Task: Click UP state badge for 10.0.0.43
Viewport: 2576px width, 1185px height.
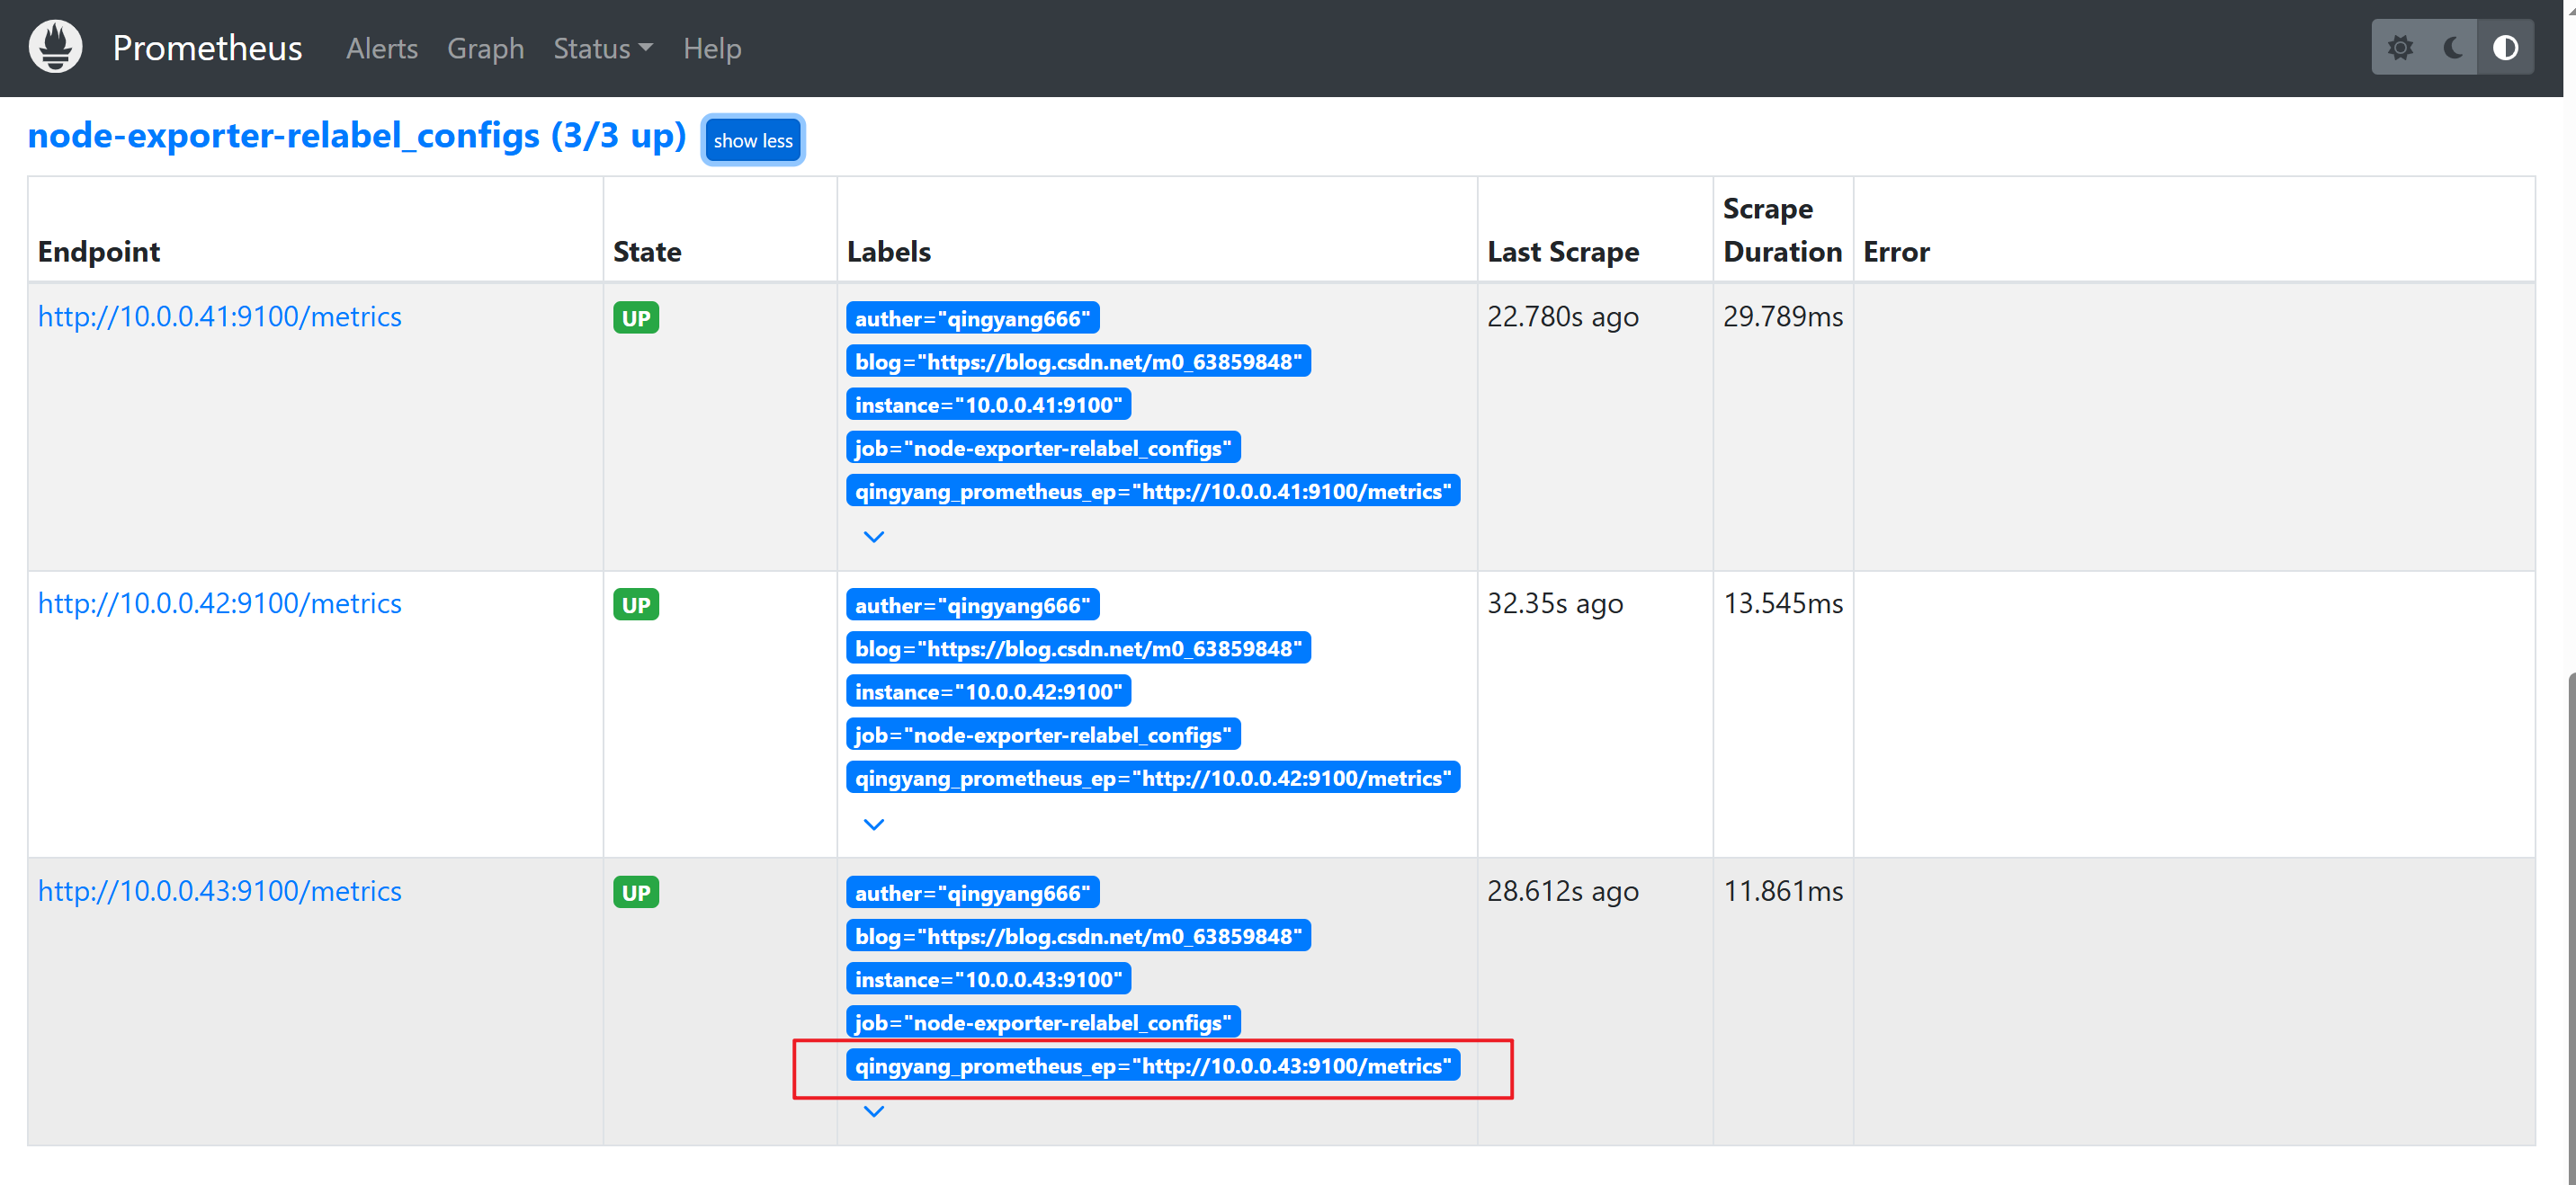Action: pyautogui.click(x=636, y=892)
